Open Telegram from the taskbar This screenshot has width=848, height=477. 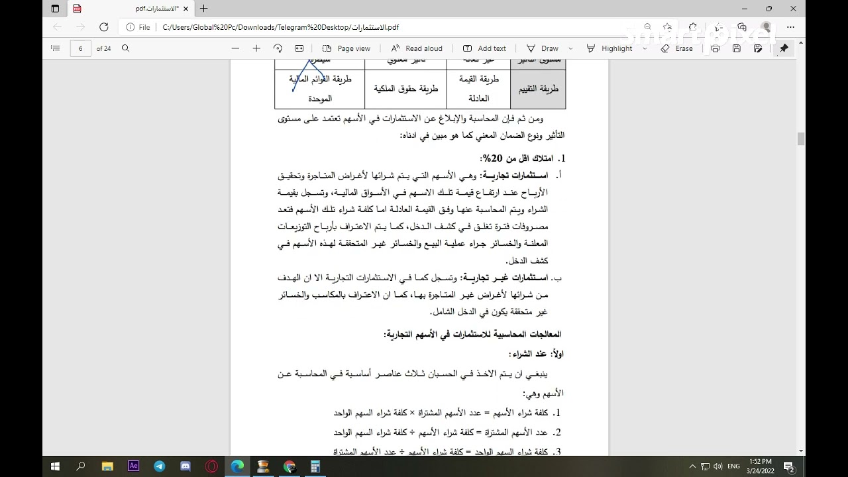click(x=160, y=466)
